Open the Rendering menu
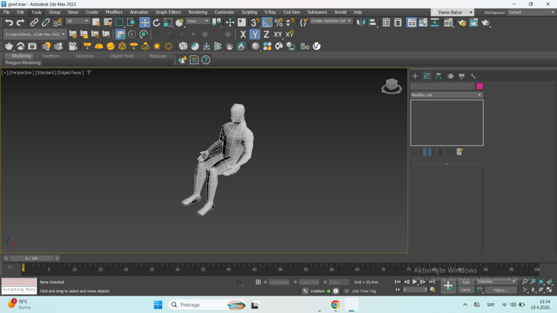This screenshot has width=557, height=313. (x=198, y=12)
